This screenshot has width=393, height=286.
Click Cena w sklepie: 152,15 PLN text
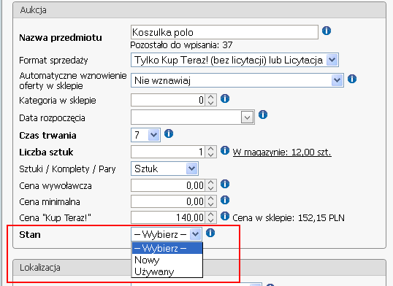click(289, 218)
